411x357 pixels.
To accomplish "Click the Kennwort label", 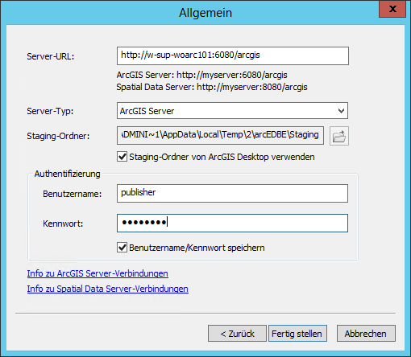I will click(x=63, y=224).
